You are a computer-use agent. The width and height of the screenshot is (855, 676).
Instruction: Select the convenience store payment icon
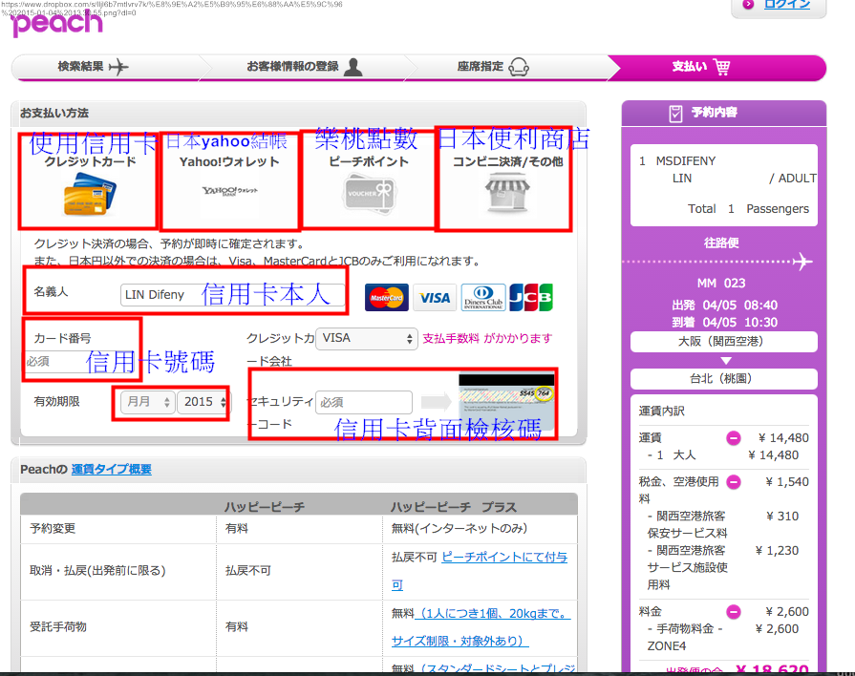[507, 192]
